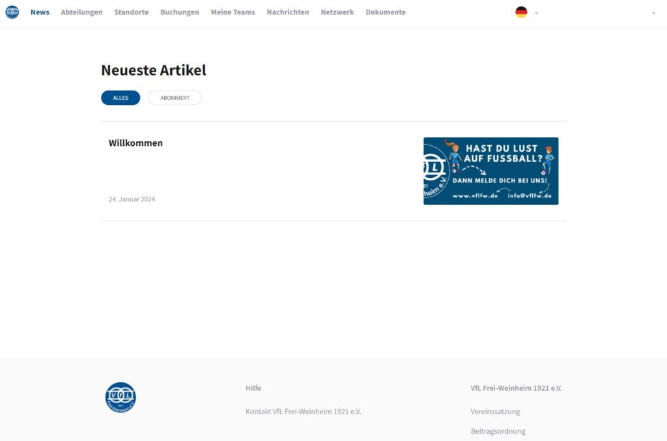Screen dimensions: 667x441
Task: Navigate to Buchungen
Action: tap(180, 12)
